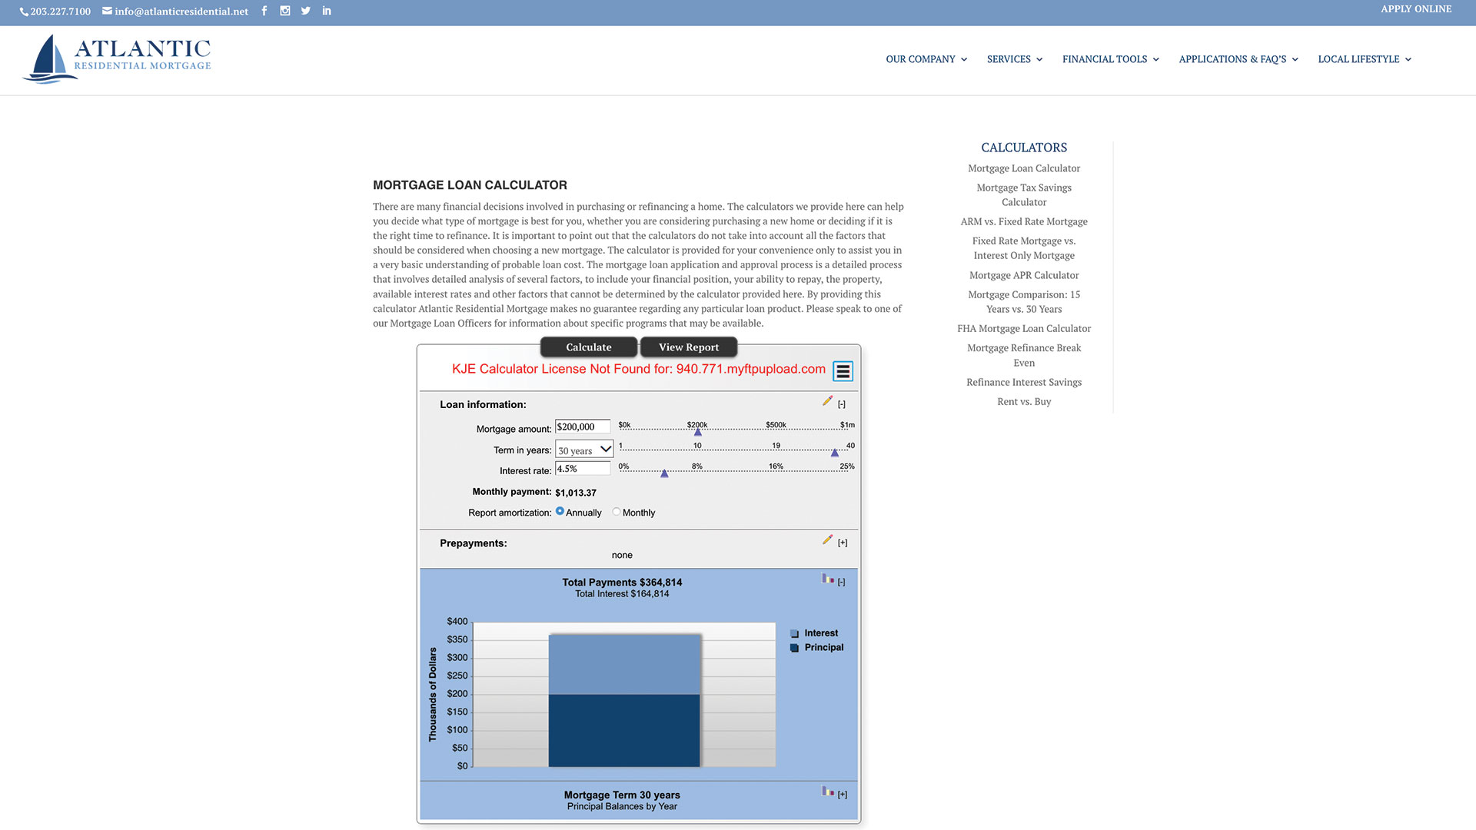Image resolution: width=1476 pixels, height=830 pixels.
Task: Click the Atlantic Residential Mortgage logo
Action: [117, 58]
